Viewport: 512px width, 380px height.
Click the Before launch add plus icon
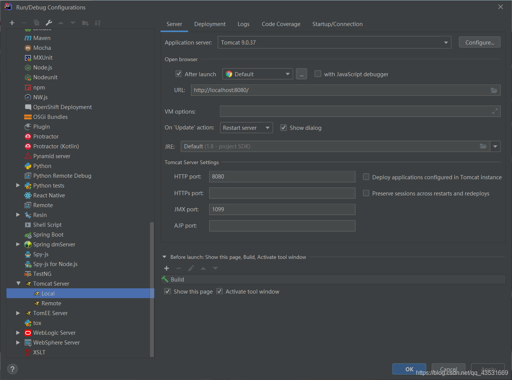[167, 268]
